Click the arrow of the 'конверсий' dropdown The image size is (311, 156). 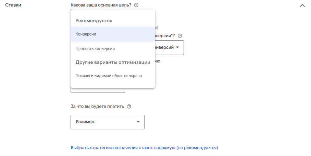177,47
